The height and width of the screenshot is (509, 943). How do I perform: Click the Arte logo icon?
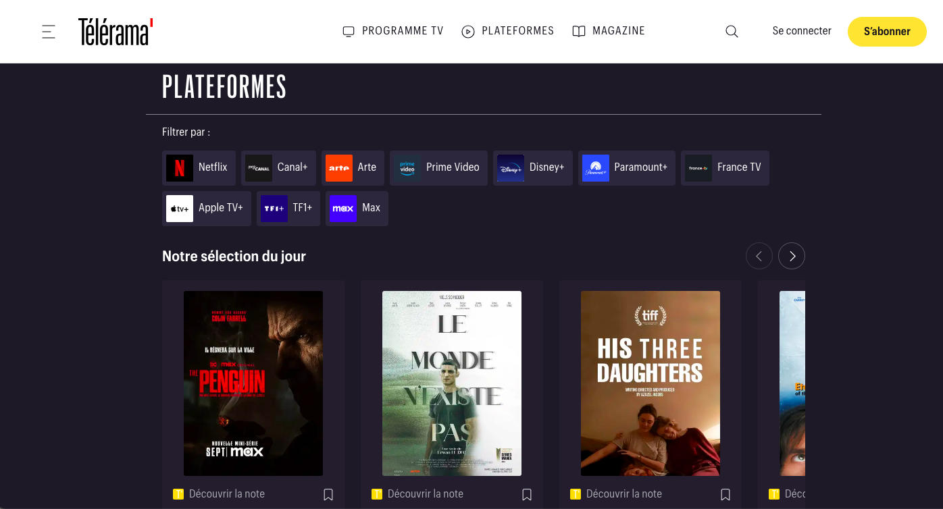click(339, 168)
